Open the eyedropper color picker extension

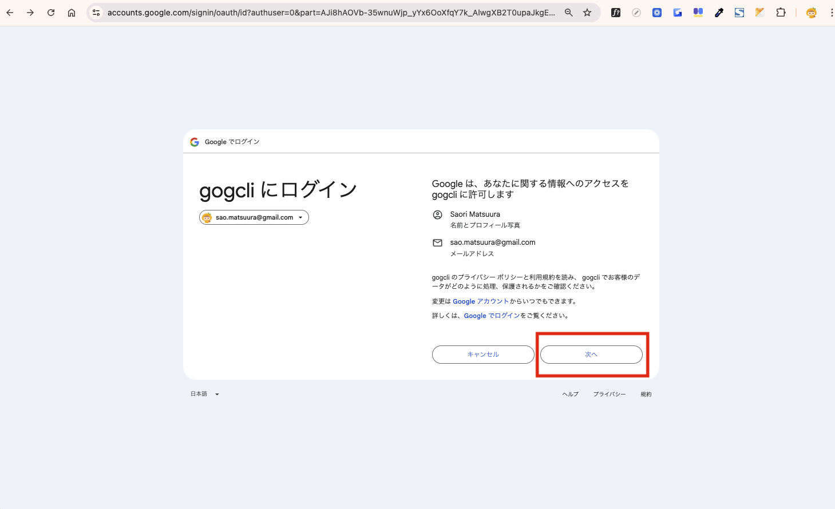[719, 13]
